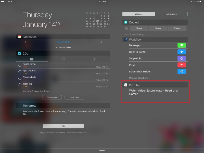Open the starred tasks tab in 2Do
Image resolution: width=204 pixels, height=153 pixels.
63,59
